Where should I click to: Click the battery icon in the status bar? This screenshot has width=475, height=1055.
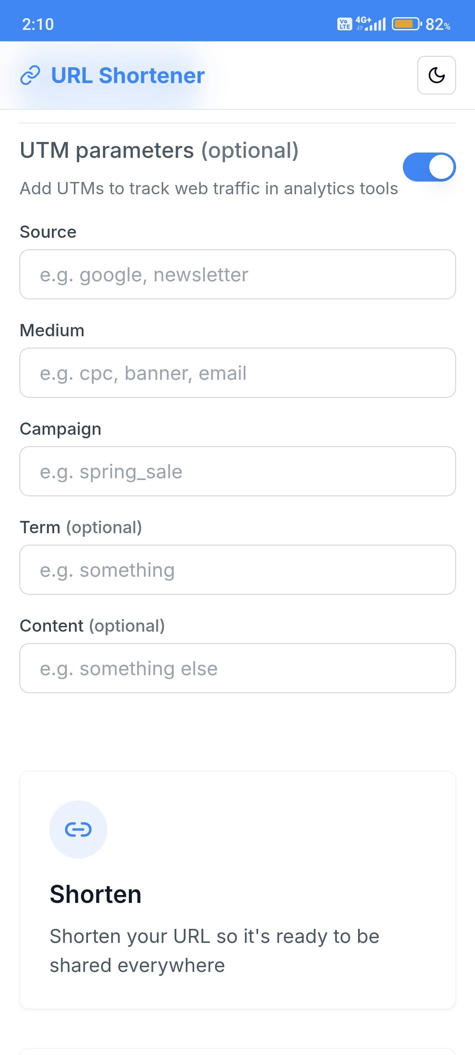[405, 24]
